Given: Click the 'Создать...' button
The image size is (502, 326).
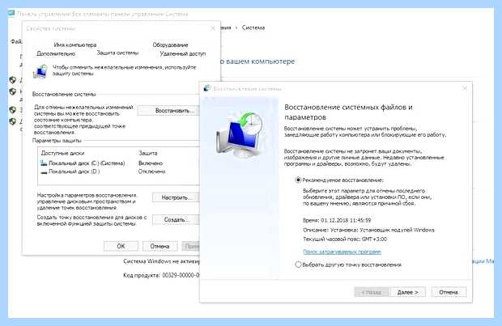Looking at the screenshot, I should pos(176,220).
